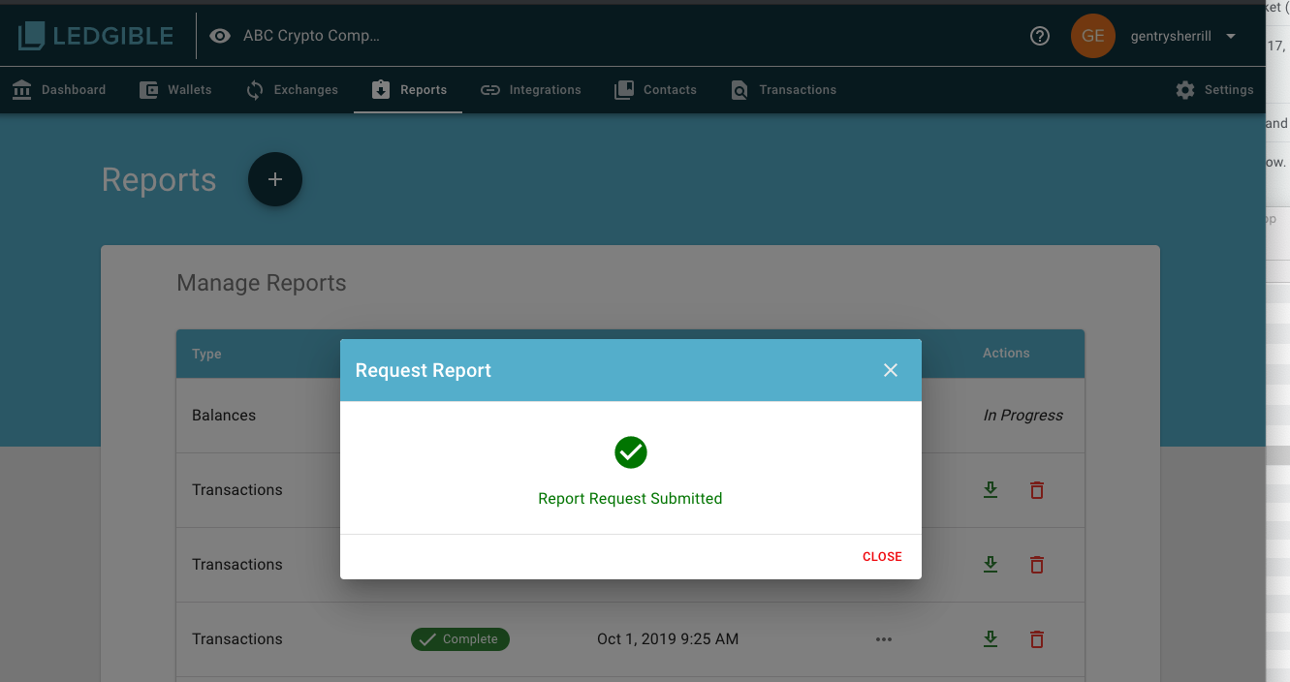
Task: Expand the three-dots menu on Oct 1 report
Action: pos(883,639)
